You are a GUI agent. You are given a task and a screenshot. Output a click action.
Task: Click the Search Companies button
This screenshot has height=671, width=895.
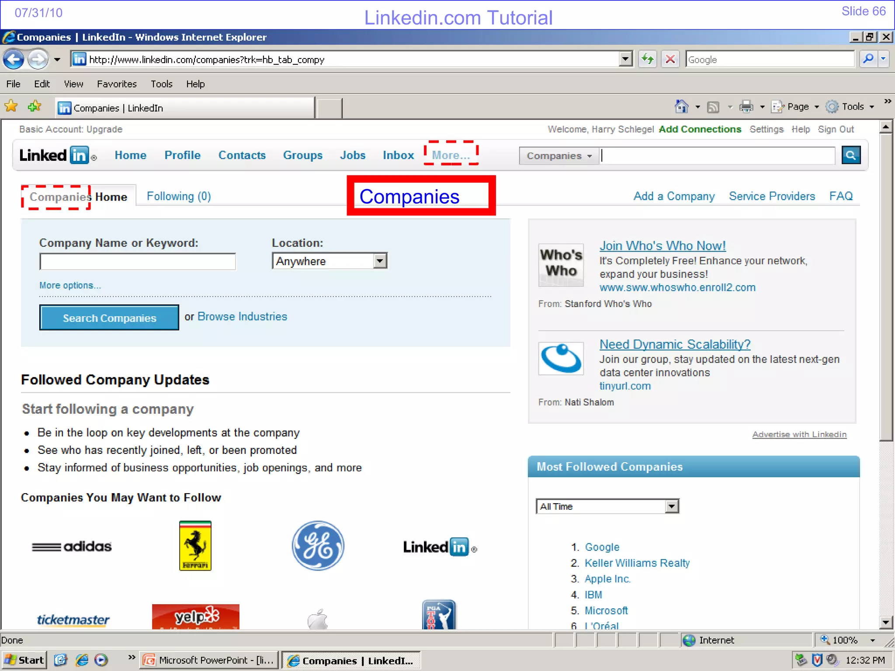(109, 318)
